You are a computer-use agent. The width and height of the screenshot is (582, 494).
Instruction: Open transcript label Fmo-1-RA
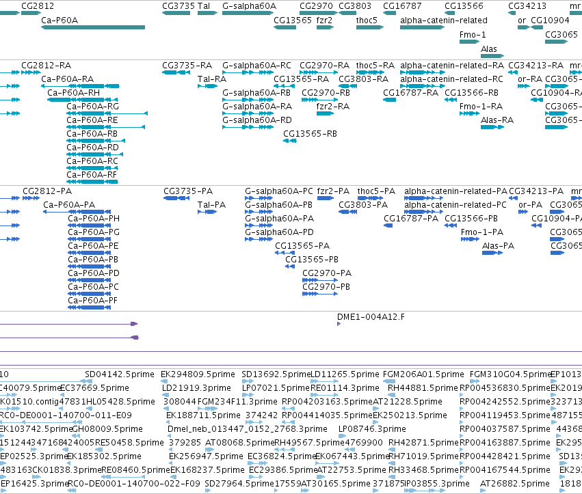(481, 107)
